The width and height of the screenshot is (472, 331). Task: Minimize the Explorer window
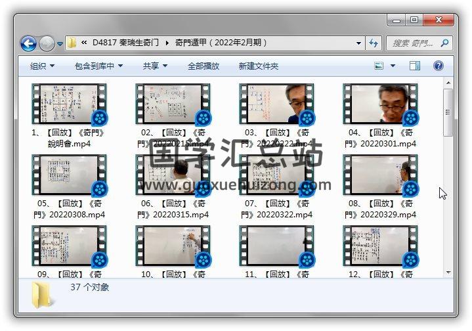pyautogui.click(x=397, y=20)
